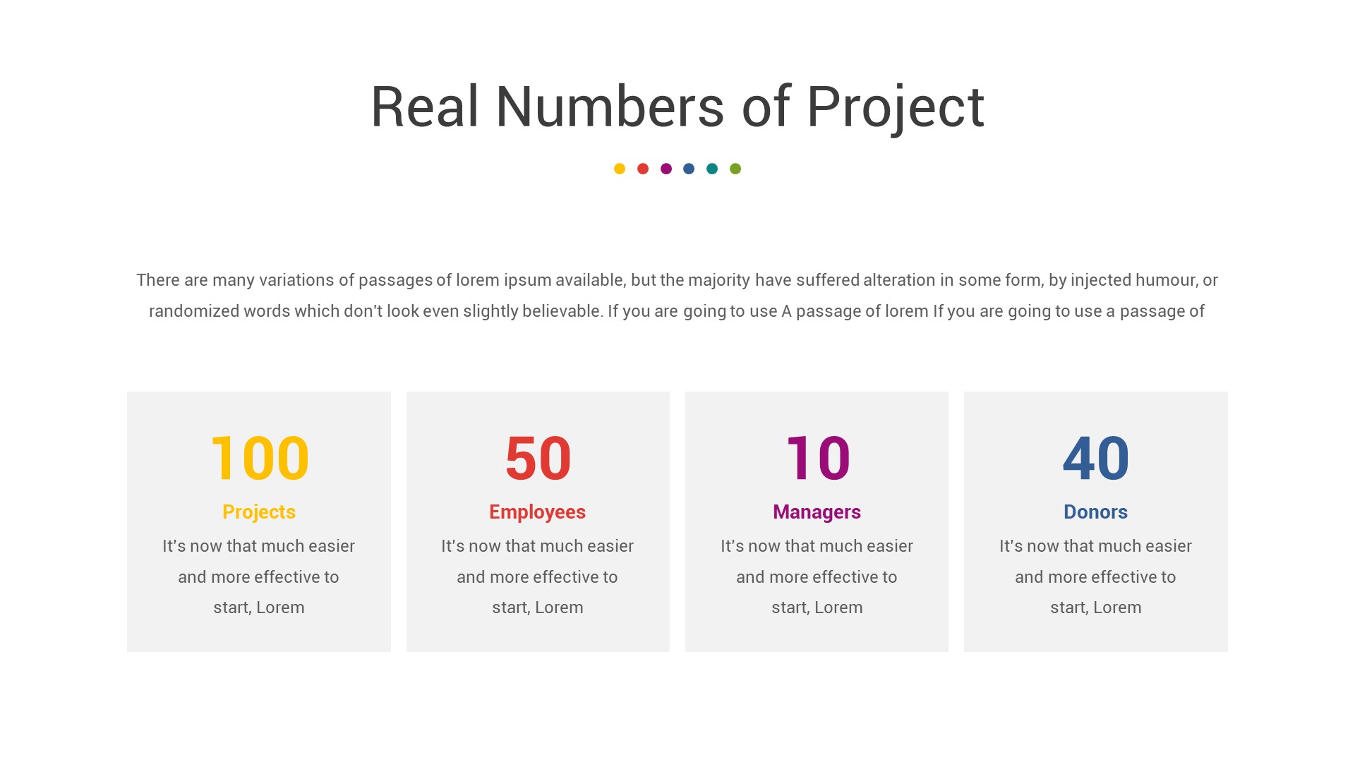Select the blue number 40
The image size is (1355, 762).
click(1096, 459)
